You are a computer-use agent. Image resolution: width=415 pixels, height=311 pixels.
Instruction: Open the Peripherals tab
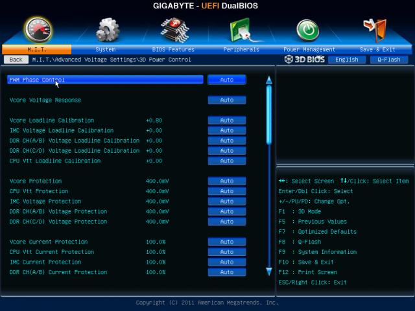point(241,49)
